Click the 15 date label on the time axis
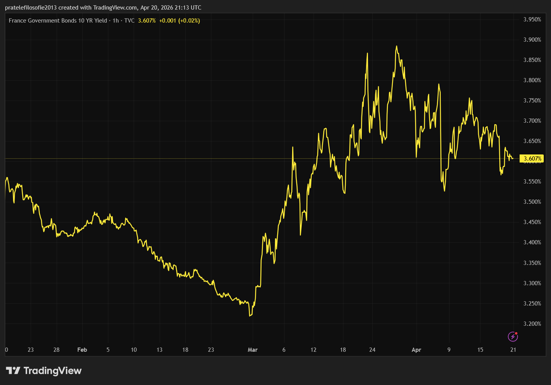The image size is (551, 385). (480, 350)
